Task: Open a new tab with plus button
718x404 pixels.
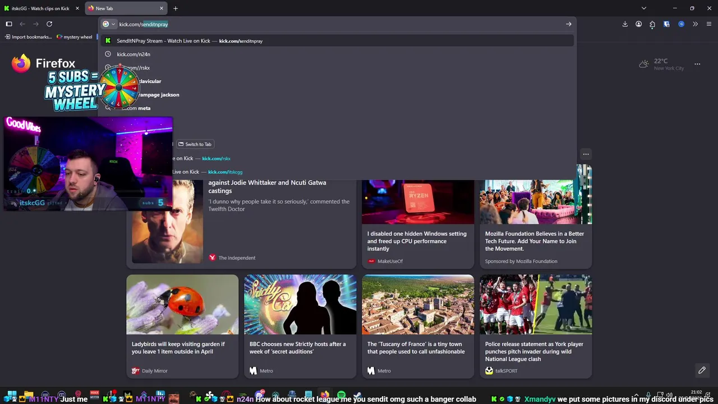Action: pos(176,8)
